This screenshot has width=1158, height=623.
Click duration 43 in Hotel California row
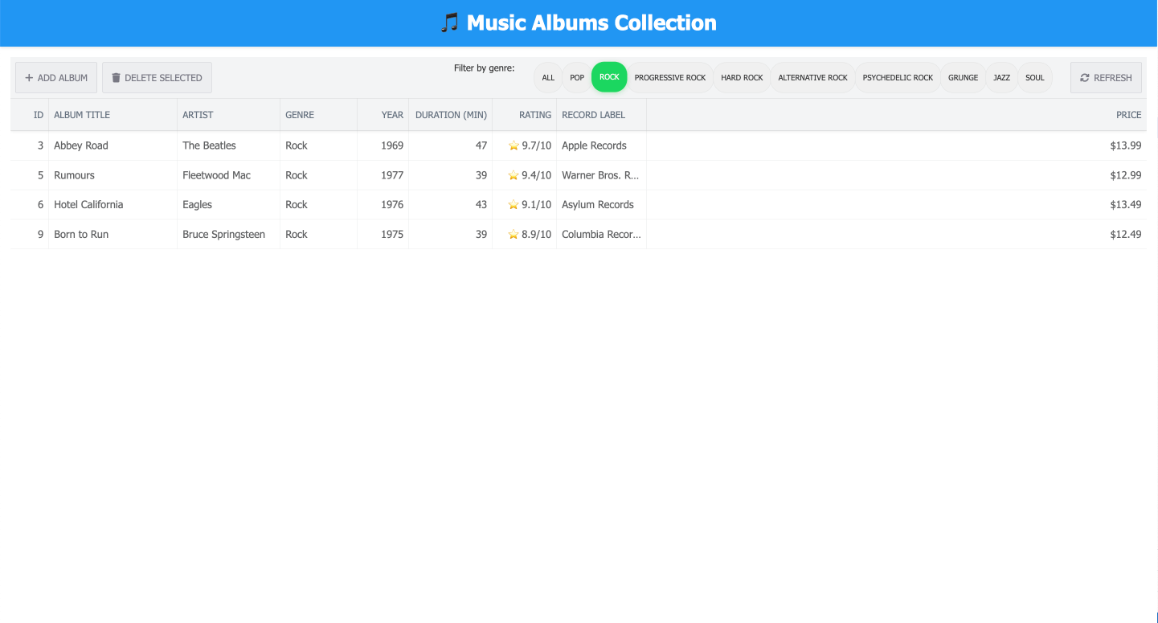[x=451, y=205]
